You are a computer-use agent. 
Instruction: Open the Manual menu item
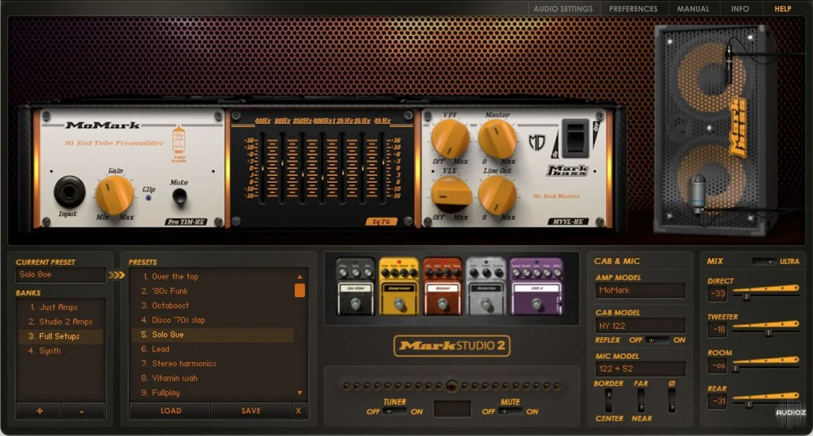(693, 9)
